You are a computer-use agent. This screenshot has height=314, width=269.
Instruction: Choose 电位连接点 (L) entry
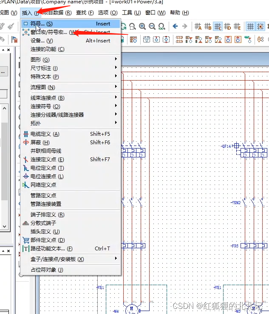pos(71,176)
